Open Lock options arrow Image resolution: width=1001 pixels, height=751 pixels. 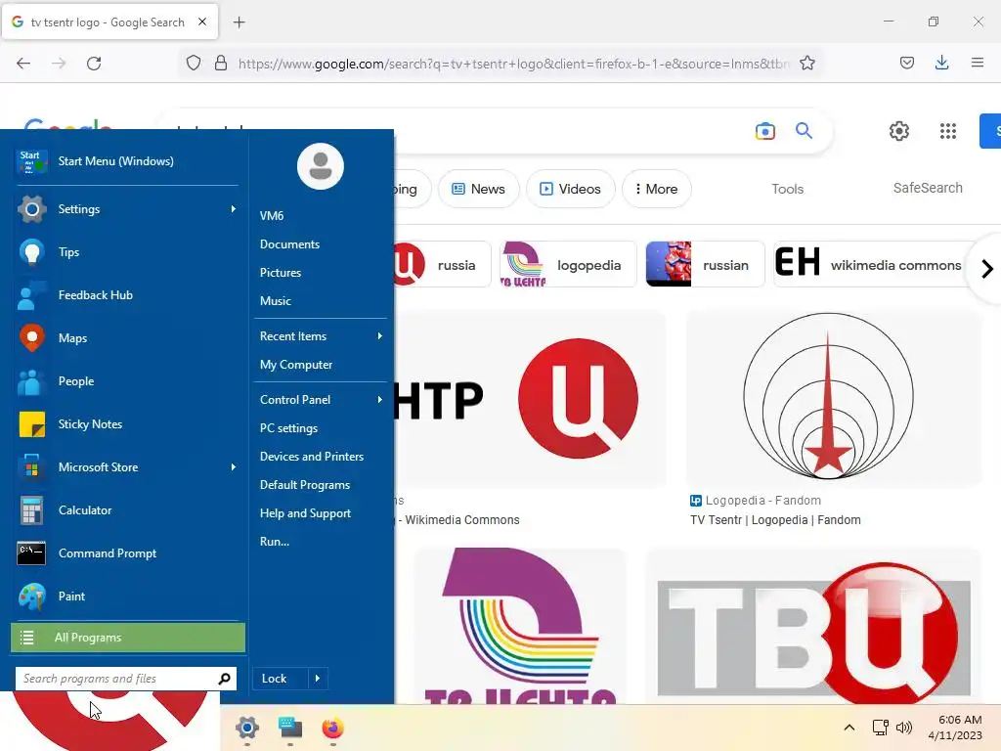pyautogui.click(x=318, y=679)
